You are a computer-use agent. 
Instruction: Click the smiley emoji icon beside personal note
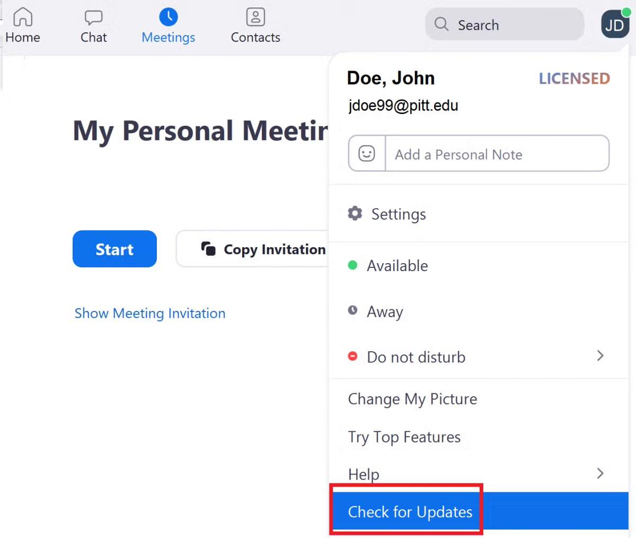(367, 154)
